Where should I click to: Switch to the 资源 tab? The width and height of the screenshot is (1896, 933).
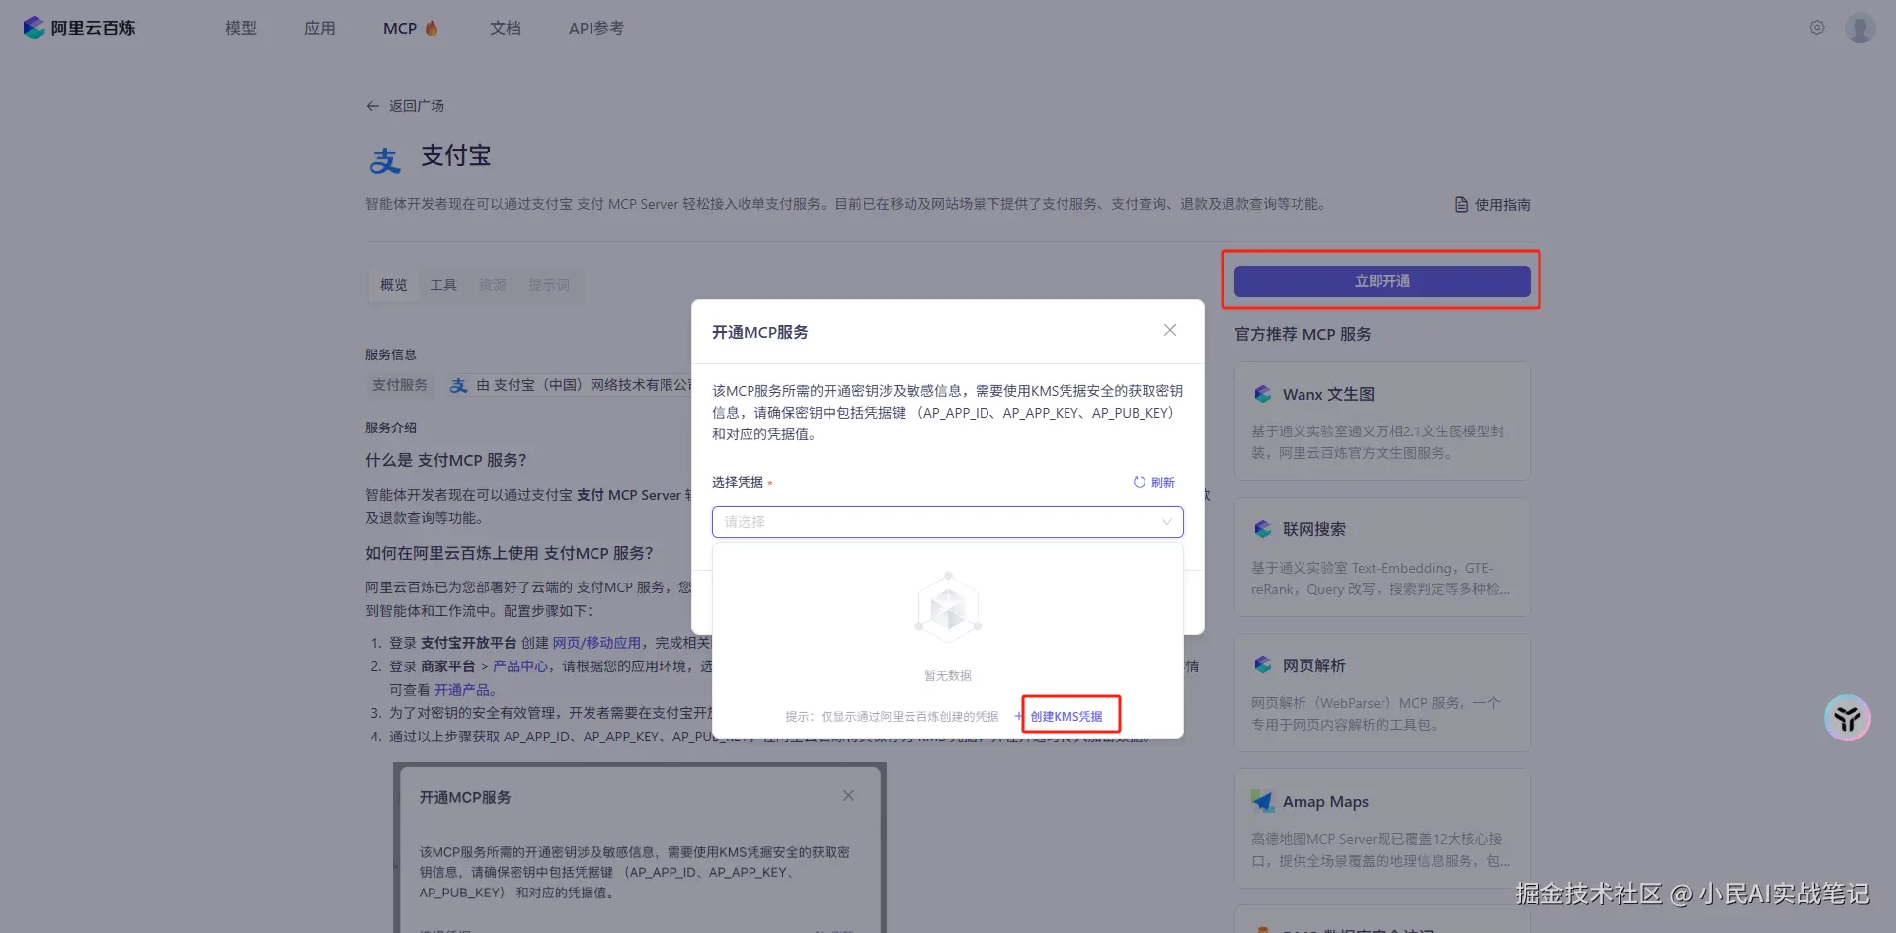[x=493, y=285]
